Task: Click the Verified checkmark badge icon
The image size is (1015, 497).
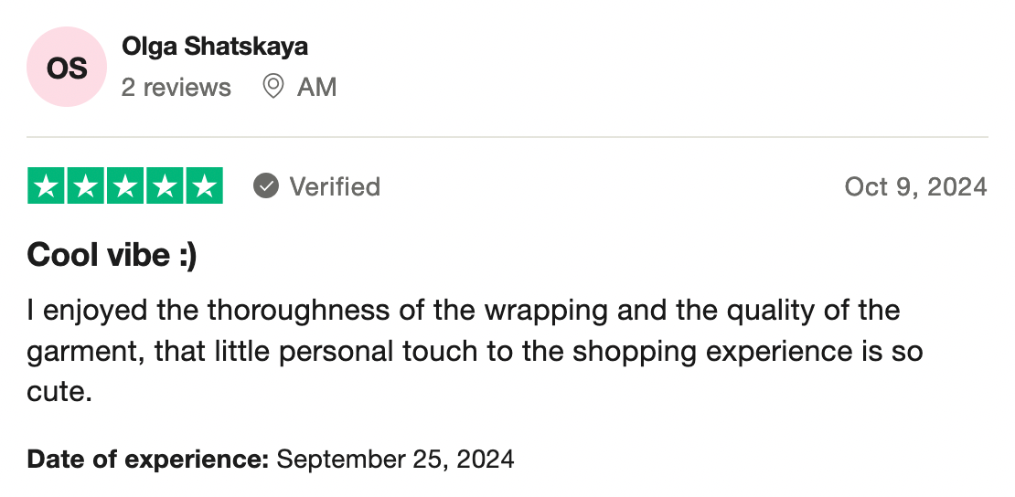Action: point(266,186)
